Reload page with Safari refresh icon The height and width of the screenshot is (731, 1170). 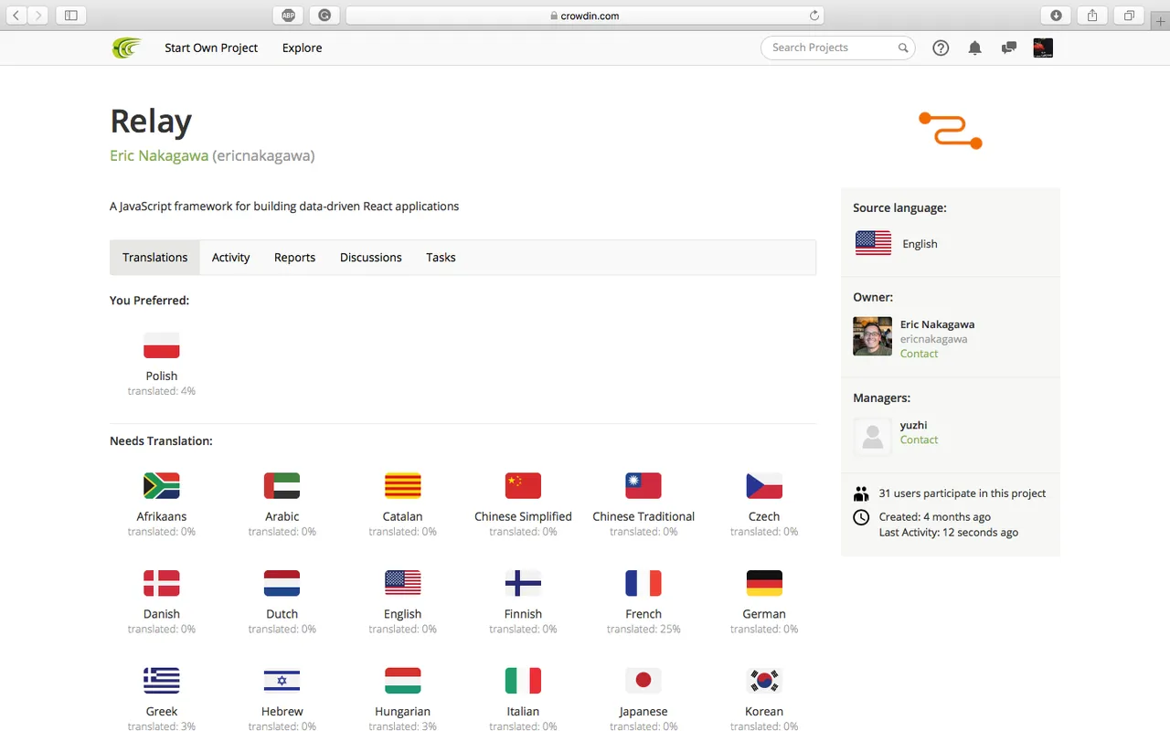[x=814, y=15]
